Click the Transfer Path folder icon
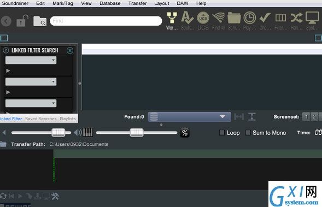This screenshot has width=322, height=207. tap(3, 144)
